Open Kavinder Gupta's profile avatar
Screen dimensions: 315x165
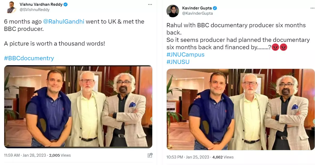172,11
